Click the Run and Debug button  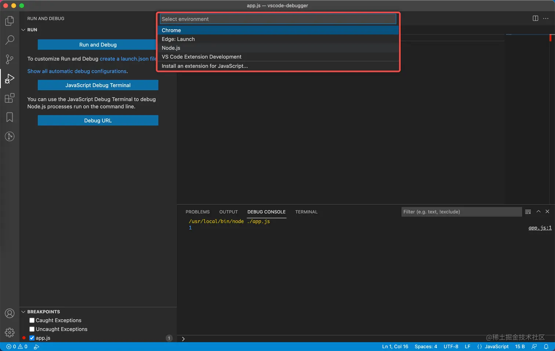pos(98,45)
